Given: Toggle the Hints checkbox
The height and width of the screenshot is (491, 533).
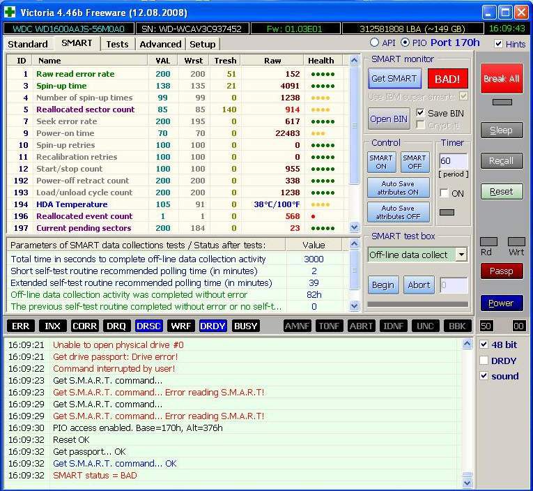Looking at the screenshot, I should (498, 43).
